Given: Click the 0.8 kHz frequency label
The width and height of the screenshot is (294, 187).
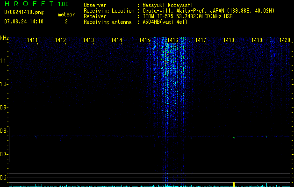Looking at the screenshot, I should point(4,131).
